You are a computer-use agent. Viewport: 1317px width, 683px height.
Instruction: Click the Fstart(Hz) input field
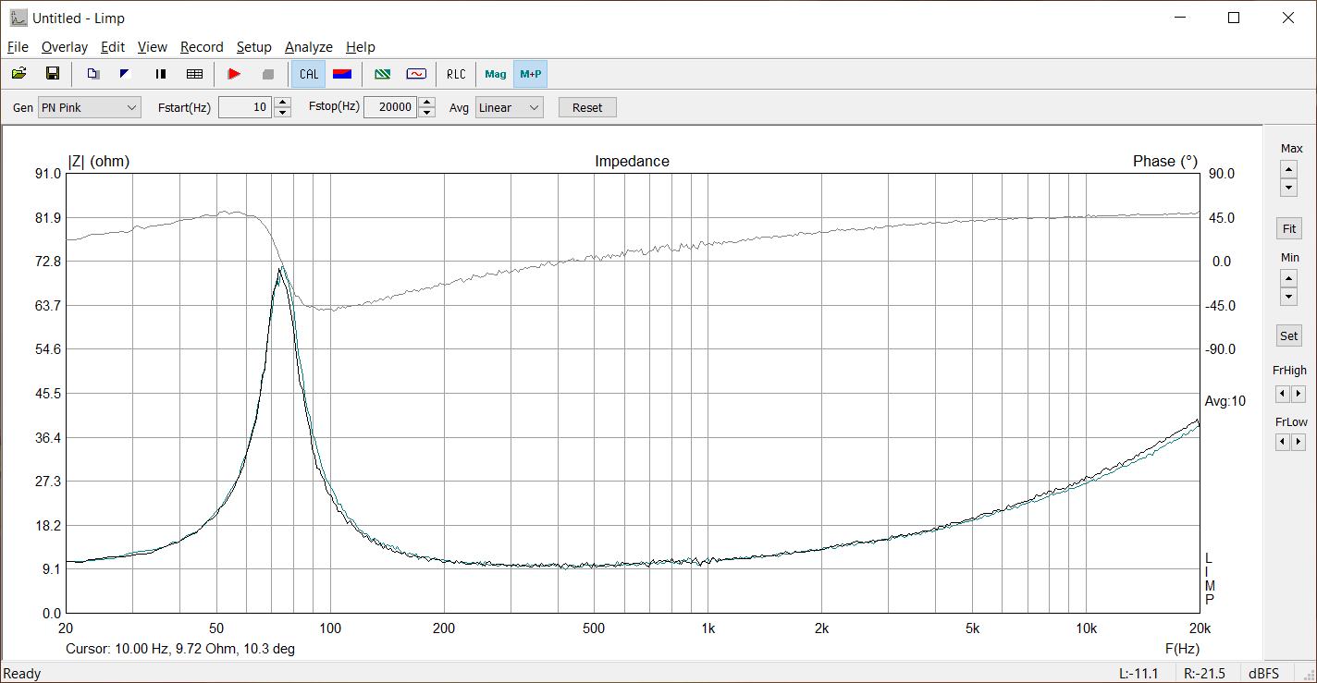coord(245,108)
